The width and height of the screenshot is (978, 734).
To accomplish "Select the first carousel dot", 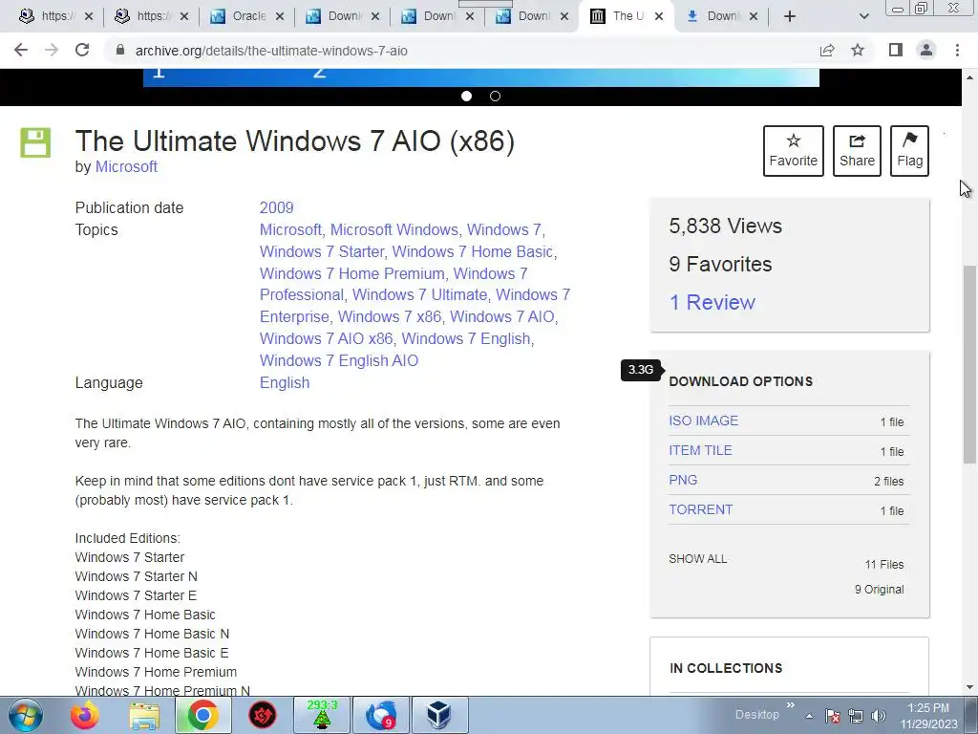I will (466, 97).
